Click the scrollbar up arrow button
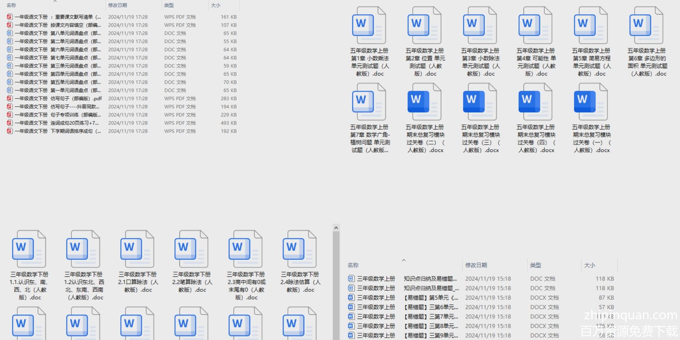This screenshot has height=340, width=680. pyautogui.click(x=336, y=228)
